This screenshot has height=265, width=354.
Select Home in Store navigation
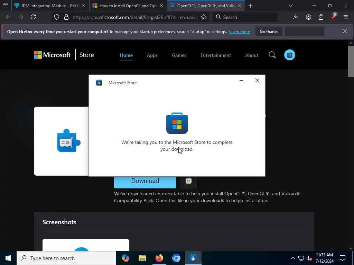click(x=126, y=55)
